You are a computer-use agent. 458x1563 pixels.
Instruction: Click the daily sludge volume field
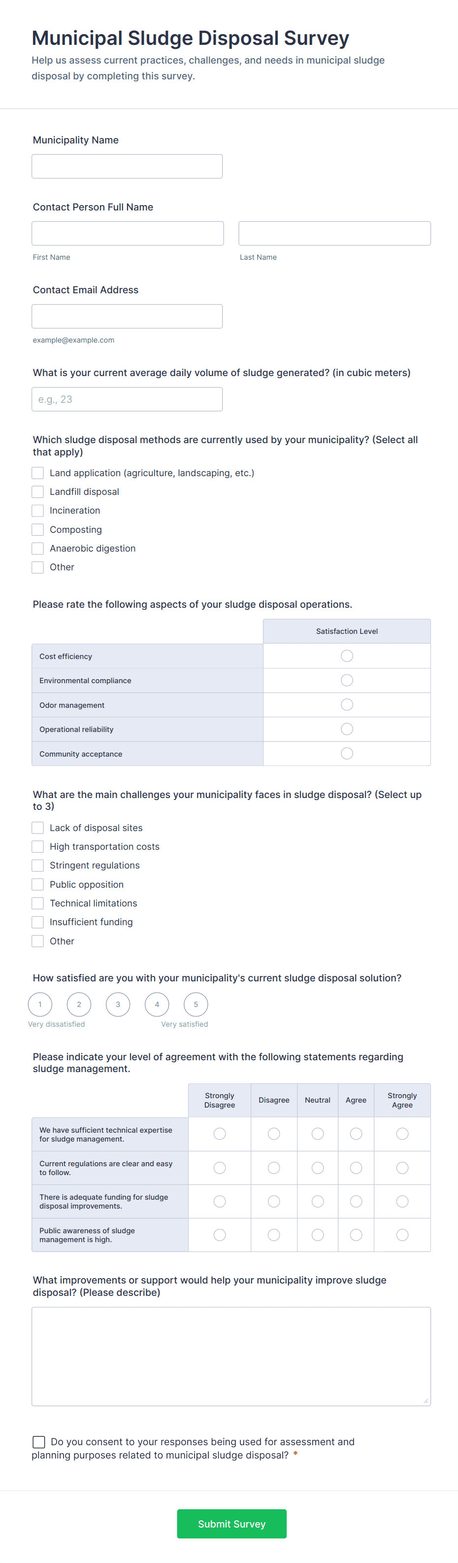[127, 399]
